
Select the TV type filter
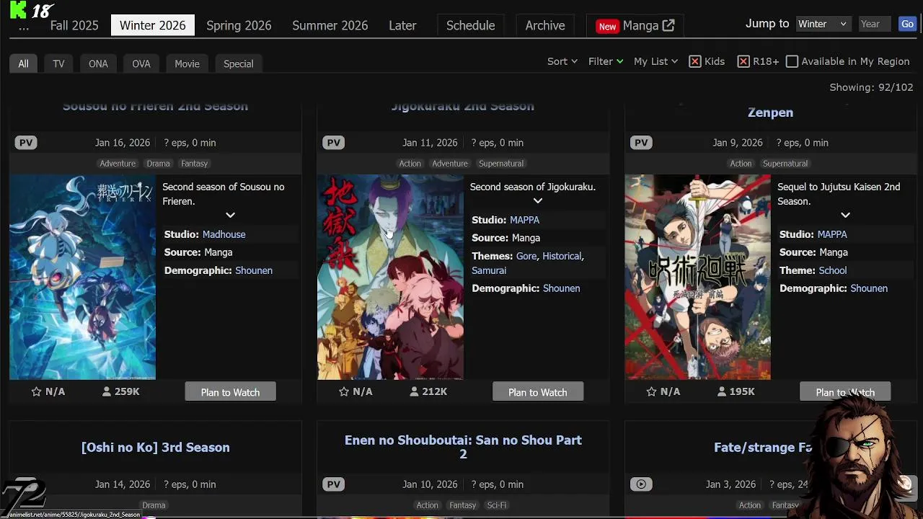click(58, 63)
